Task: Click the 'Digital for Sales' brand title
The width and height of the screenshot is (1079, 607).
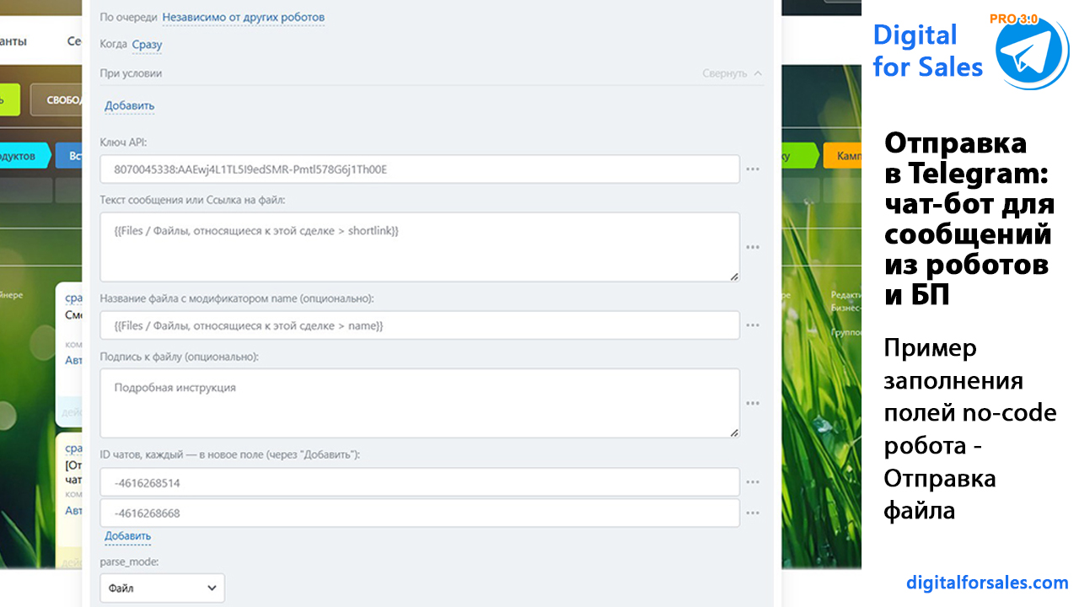Action: [927, 51]
